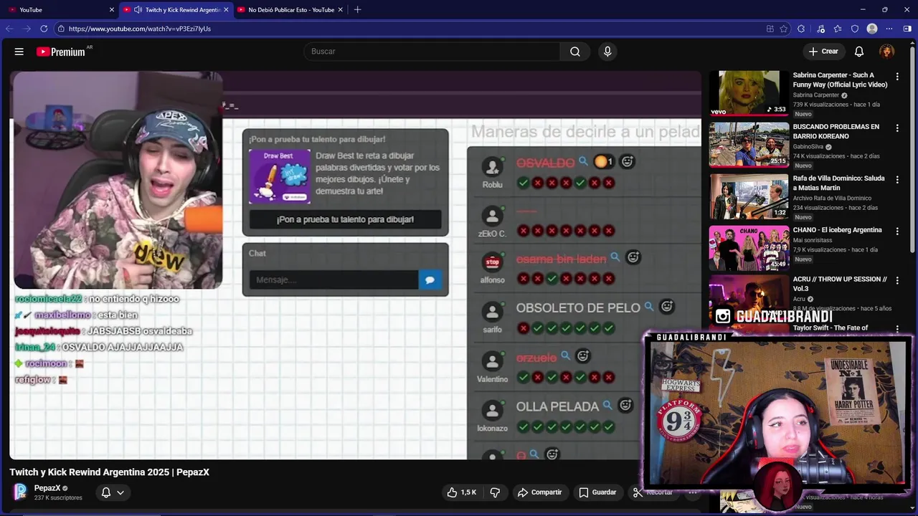
Task: Open 'Sabrina Carpenter - Such A Funny Way' title
Action: pos(840,80)
